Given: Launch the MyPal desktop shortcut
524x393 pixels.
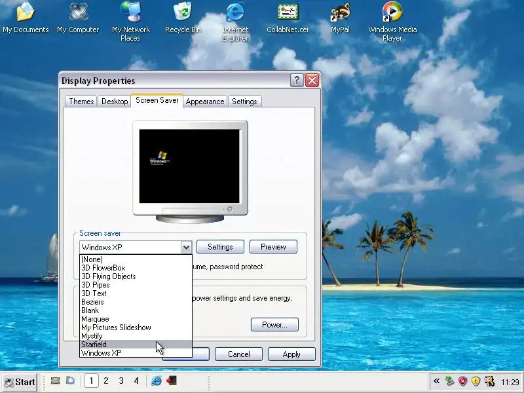Looking at the screenshot, I should [x=340, y=18].
